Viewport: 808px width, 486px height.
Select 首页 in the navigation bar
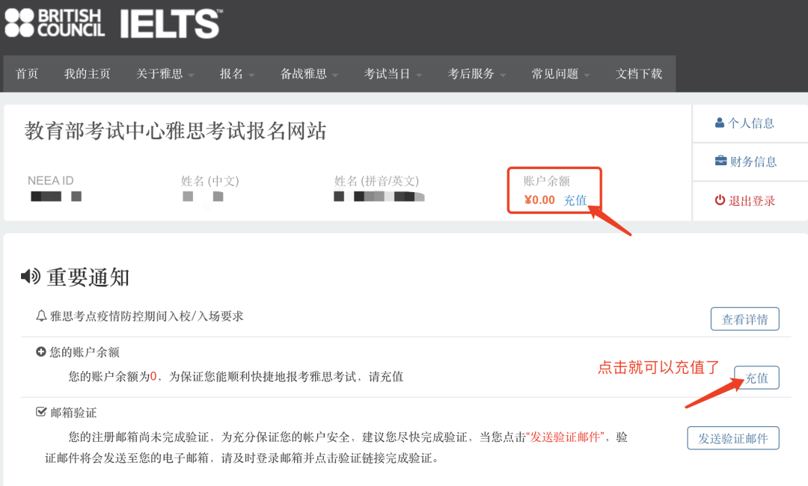27,73
